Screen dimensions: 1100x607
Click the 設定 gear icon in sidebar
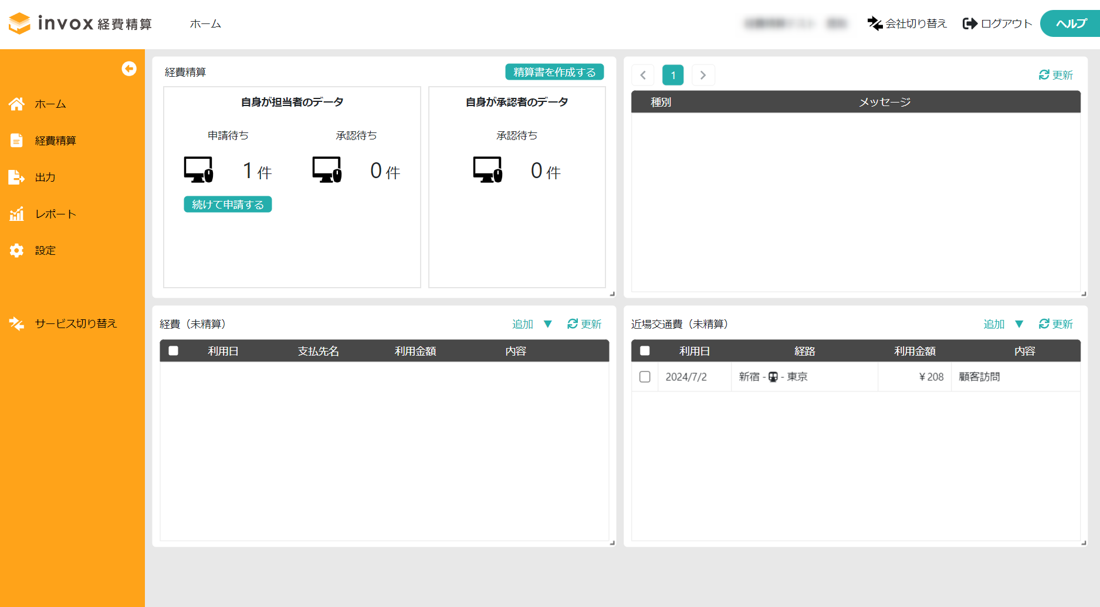tap(16, 250)
